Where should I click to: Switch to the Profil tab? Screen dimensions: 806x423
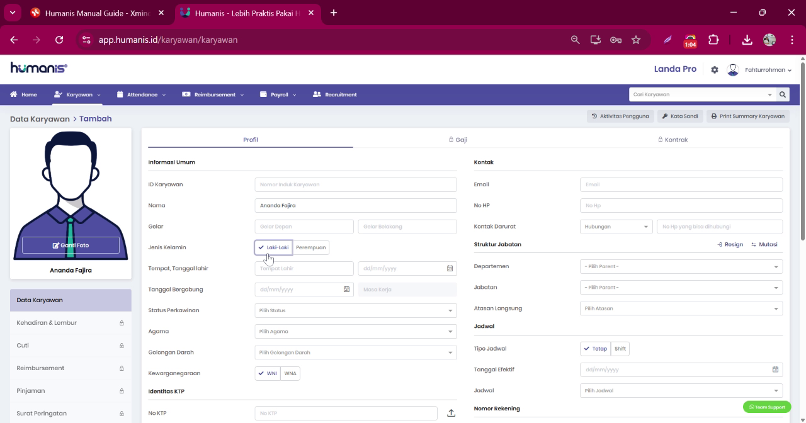(251, 140)
